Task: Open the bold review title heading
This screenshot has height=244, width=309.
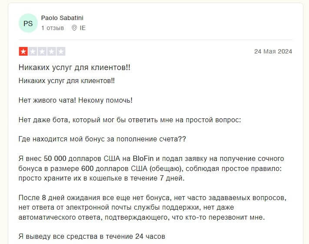Action: point(74,68)
